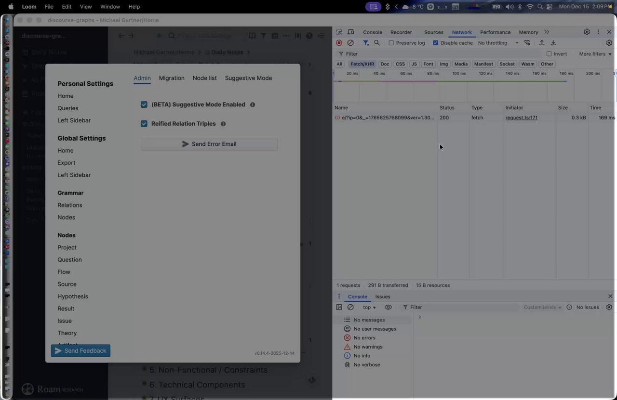617x400 pixels.
Task: Toggle the Img request type filter
Action: click(x=444, y=64)
